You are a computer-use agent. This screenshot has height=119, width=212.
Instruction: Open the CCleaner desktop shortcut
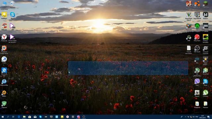pyautogui.click(x=4, y=26)
